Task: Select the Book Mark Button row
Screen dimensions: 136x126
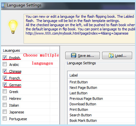Action: 101,121
